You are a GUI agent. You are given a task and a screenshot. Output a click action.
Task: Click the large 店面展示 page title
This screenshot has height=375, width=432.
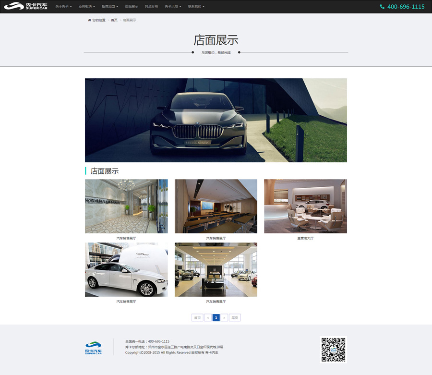[216, 40]
